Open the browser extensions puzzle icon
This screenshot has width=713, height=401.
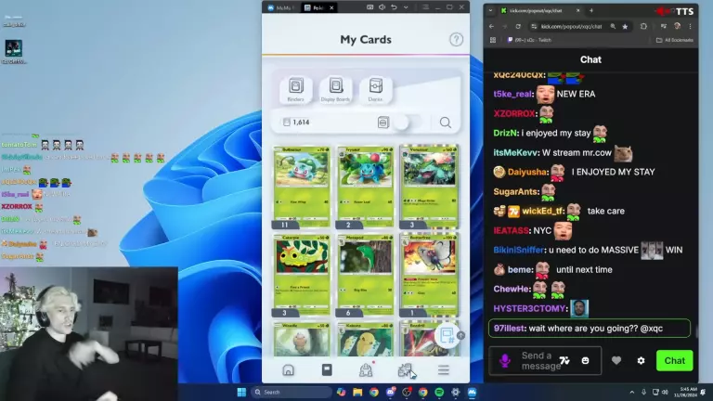coord(643,26)
